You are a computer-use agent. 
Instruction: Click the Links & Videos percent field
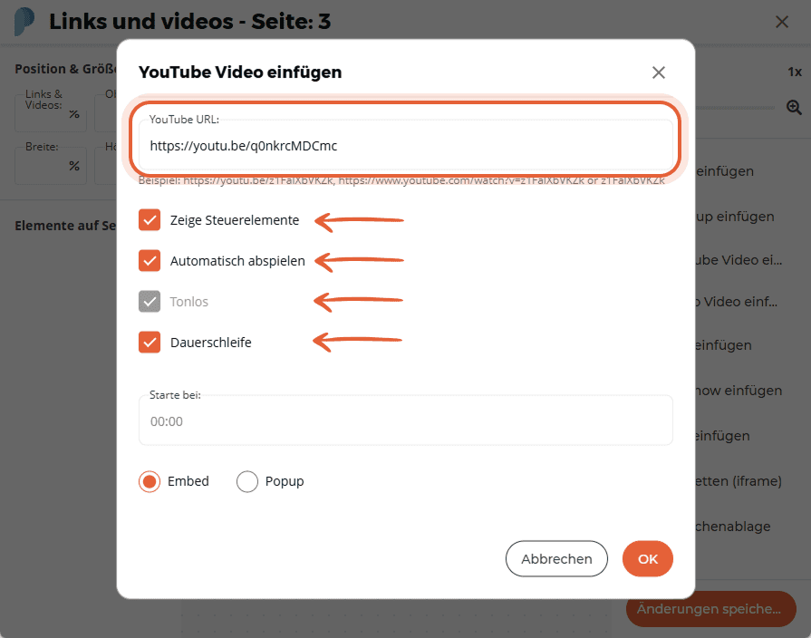(51, 114)
